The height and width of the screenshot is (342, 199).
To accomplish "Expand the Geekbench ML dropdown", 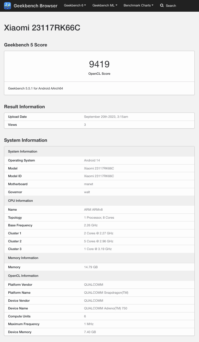I will point(105,6).
